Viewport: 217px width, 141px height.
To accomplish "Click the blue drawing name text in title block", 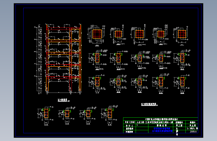I will (x=162, y=130).
